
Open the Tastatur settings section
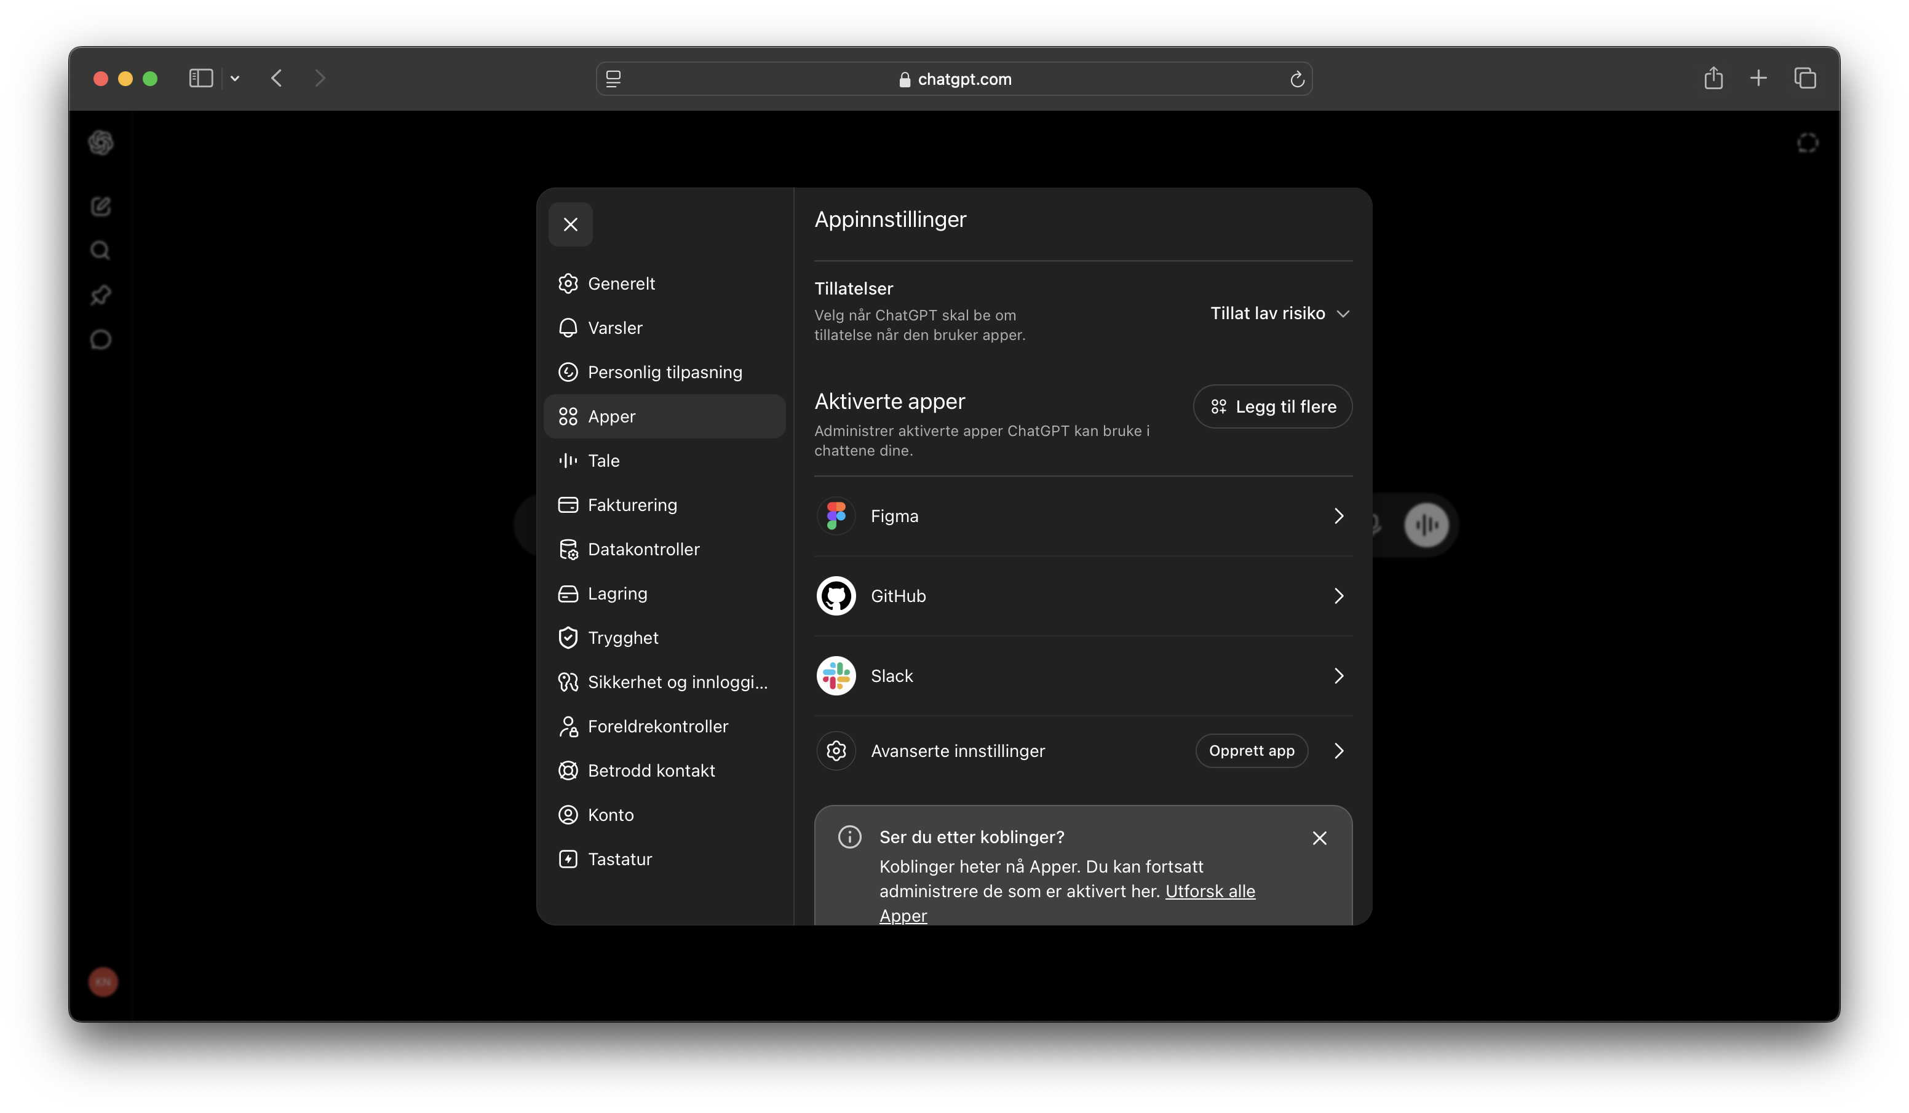(x=664, y=859)
